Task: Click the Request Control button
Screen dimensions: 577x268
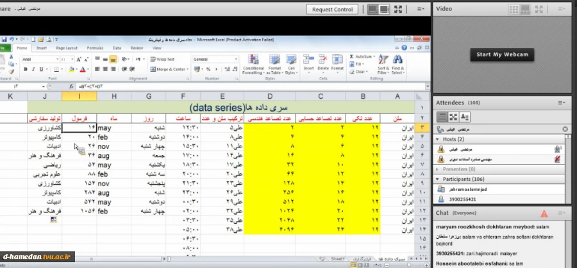Action: [x=332, y=10]
